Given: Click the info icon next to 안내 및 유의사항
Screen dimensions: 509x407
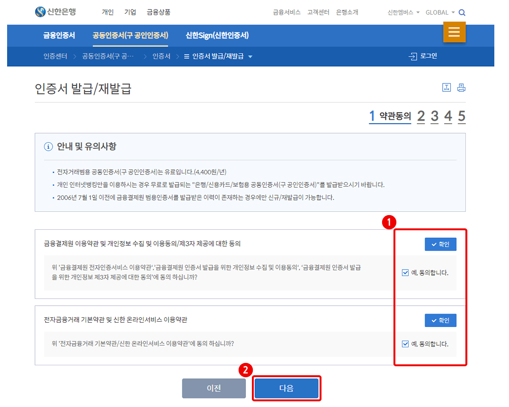Looking at the screenshot, I should click(48, 146).
